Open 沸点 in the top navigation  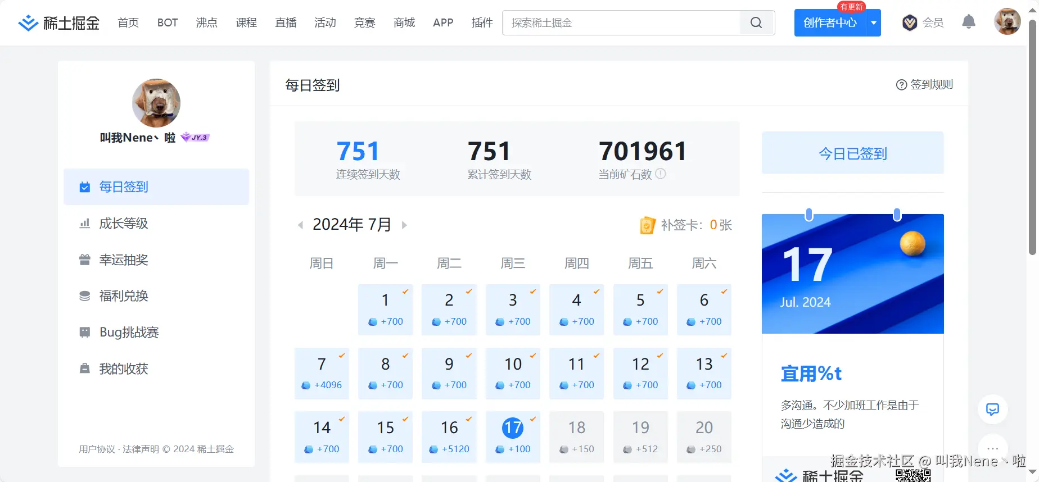[207, 23]
